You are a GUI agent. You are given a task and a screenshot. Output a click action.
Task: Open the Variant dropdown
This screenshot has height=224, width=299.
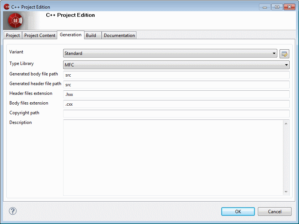pyautogui.click(x=170, y=53)
